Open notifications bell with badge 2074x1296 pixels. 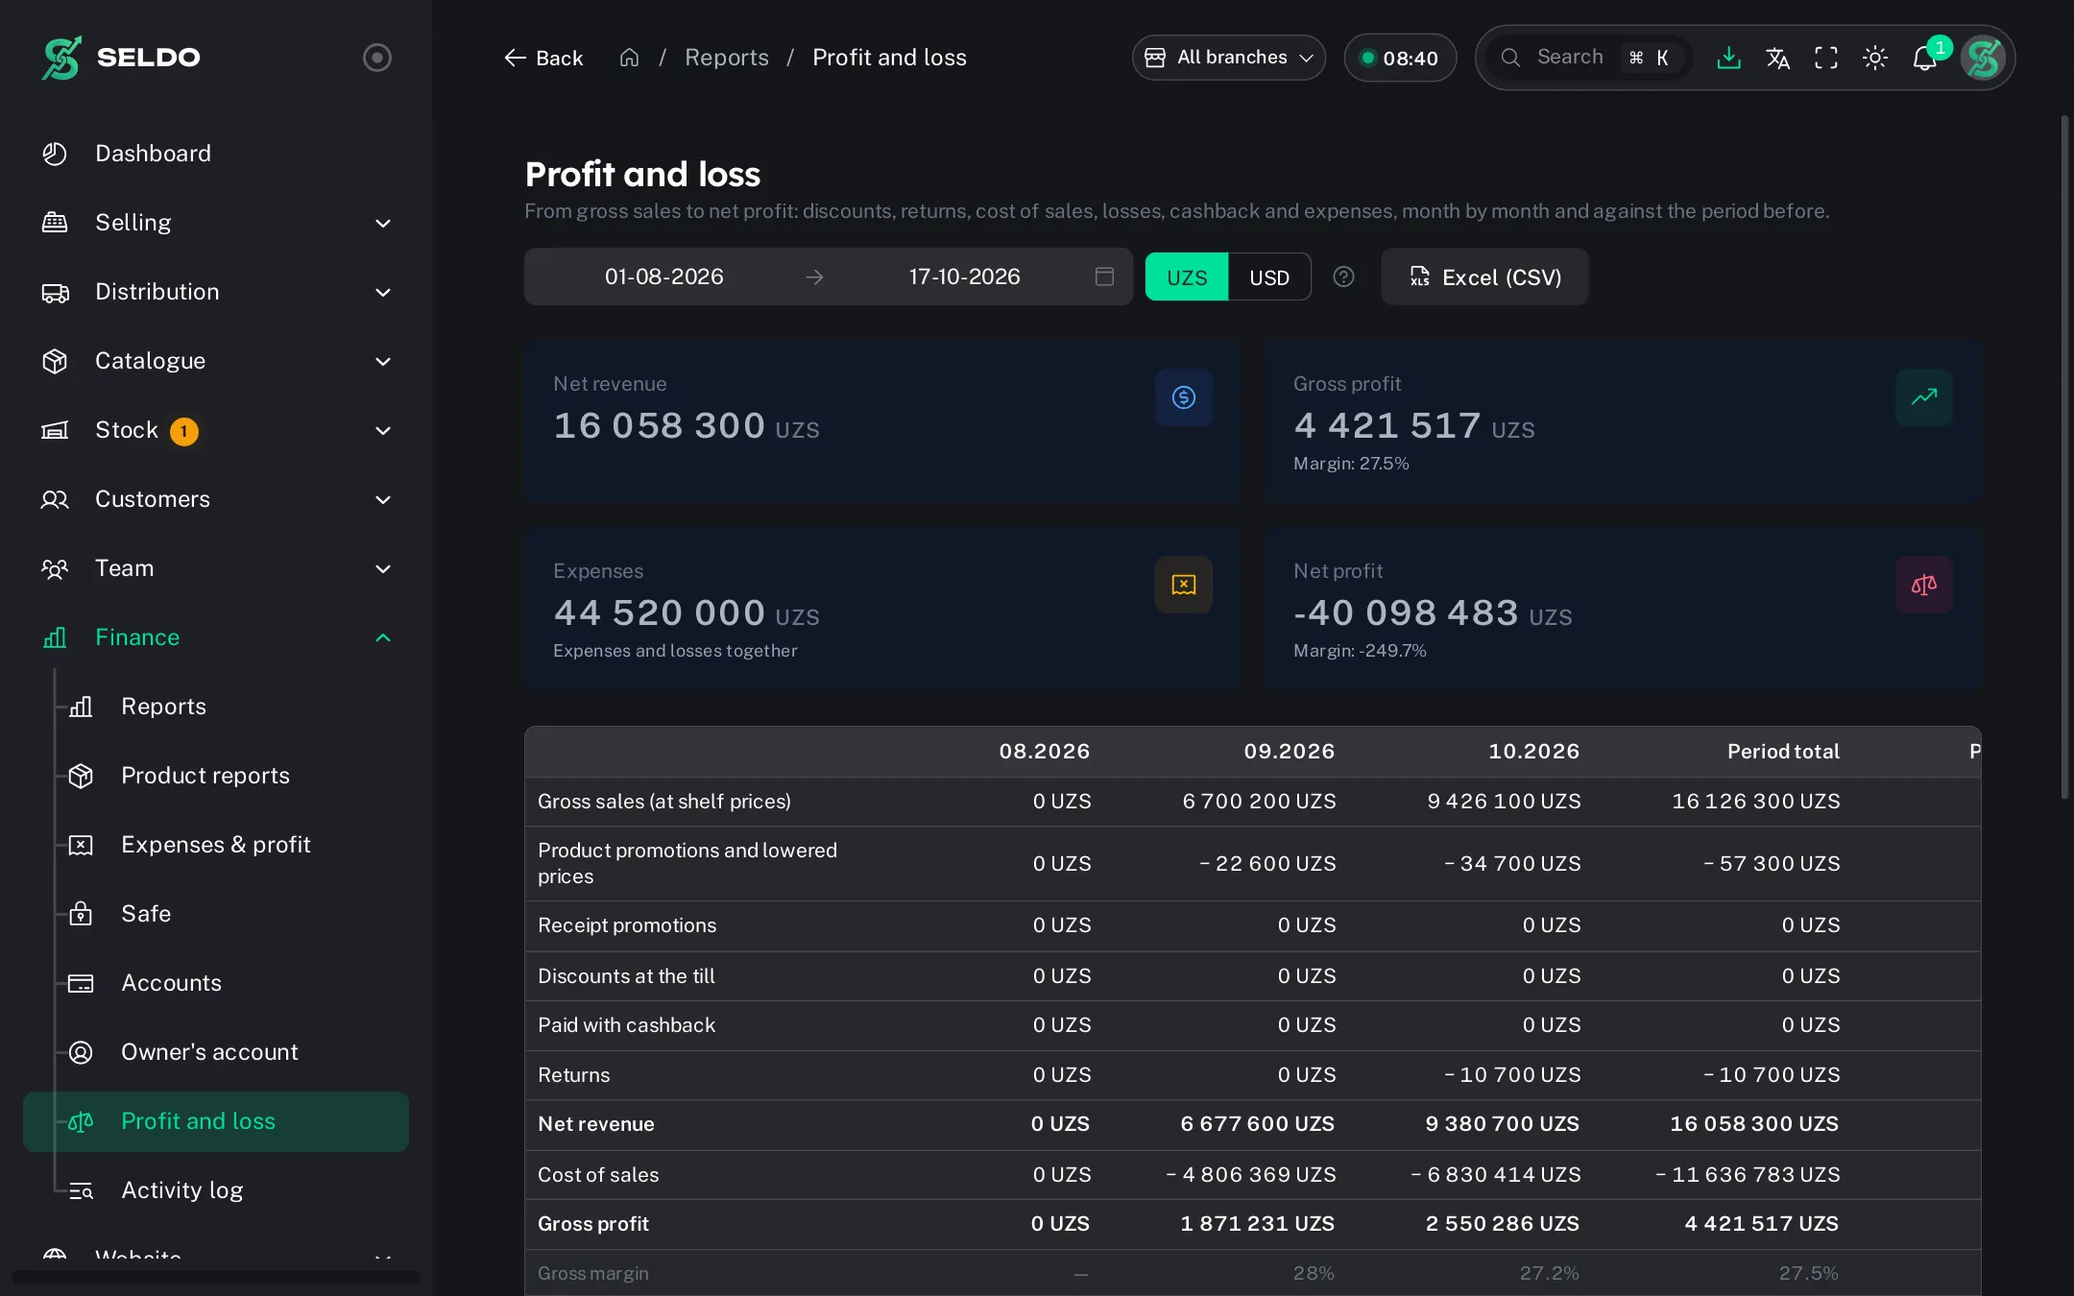1925,58
